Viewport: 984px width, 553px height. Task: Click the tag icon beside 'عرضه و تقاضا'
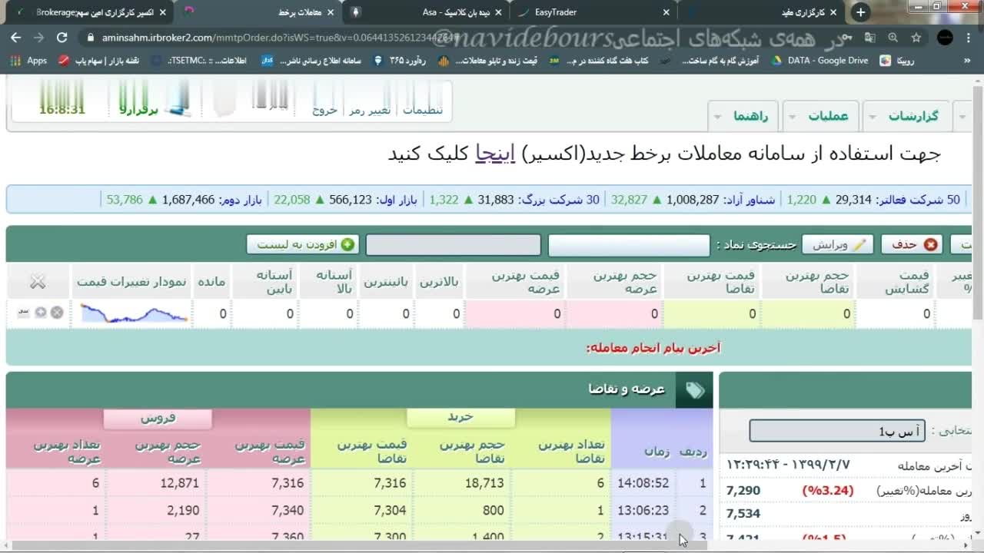(x=695, y=390)
